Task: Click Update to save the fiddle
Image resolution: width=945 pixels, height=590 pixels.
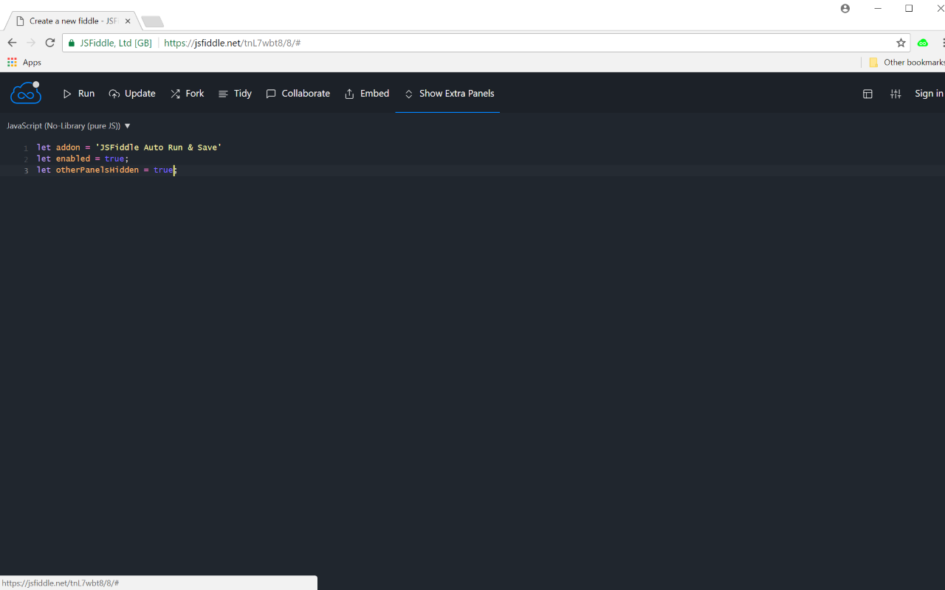Action: (x=132, y=94)
